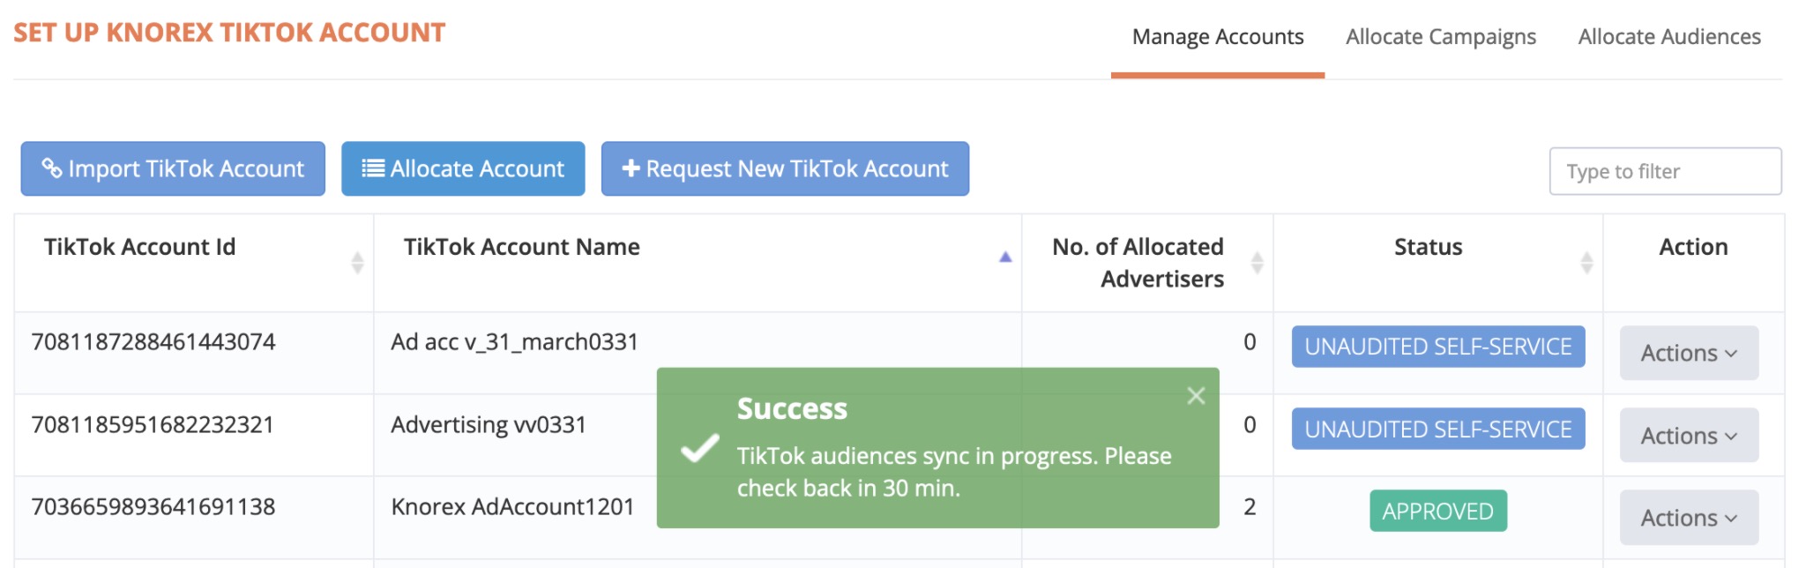The height and width of the screenshot is (568, 1806).
Task: Click the checkmark icon in Success toast
Action: pos(700,448)
